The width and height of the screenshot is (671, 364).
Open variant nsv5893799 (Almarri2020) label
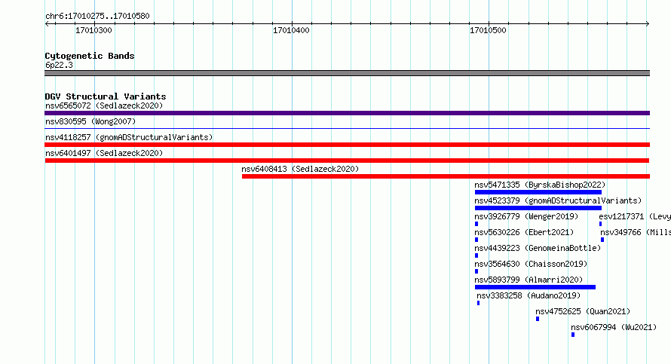coord(529,280)
